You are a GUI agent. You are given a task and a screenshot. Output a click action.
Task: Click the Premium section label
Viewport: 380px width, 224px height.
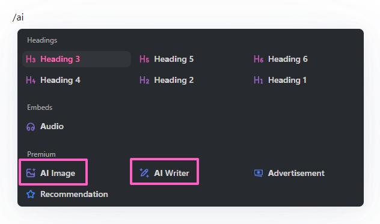click(x=41, y=154)
